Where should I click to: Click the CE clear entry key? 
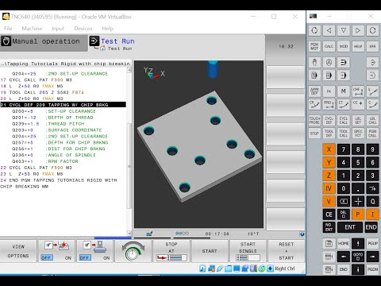pyautogui.click(x=329, y=214)
